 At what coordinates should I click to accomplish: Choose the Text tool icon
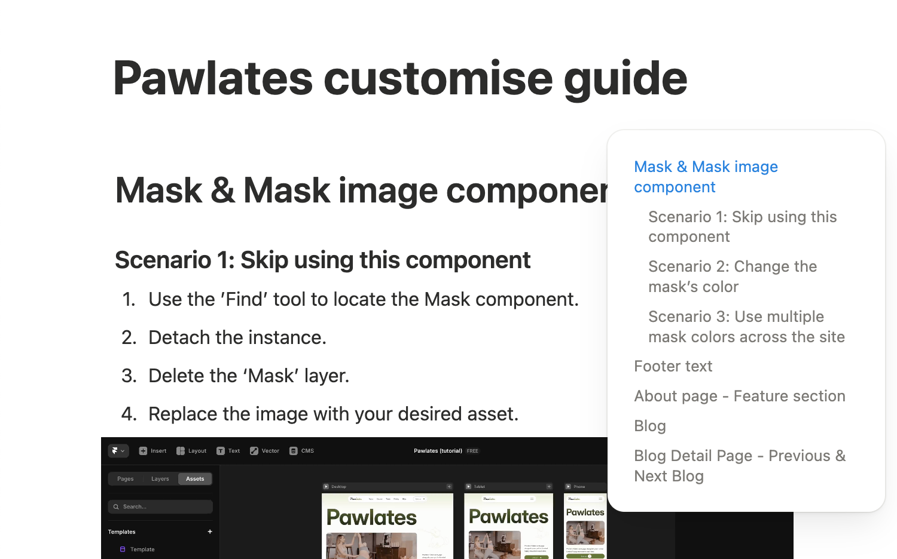coord(221,451)
